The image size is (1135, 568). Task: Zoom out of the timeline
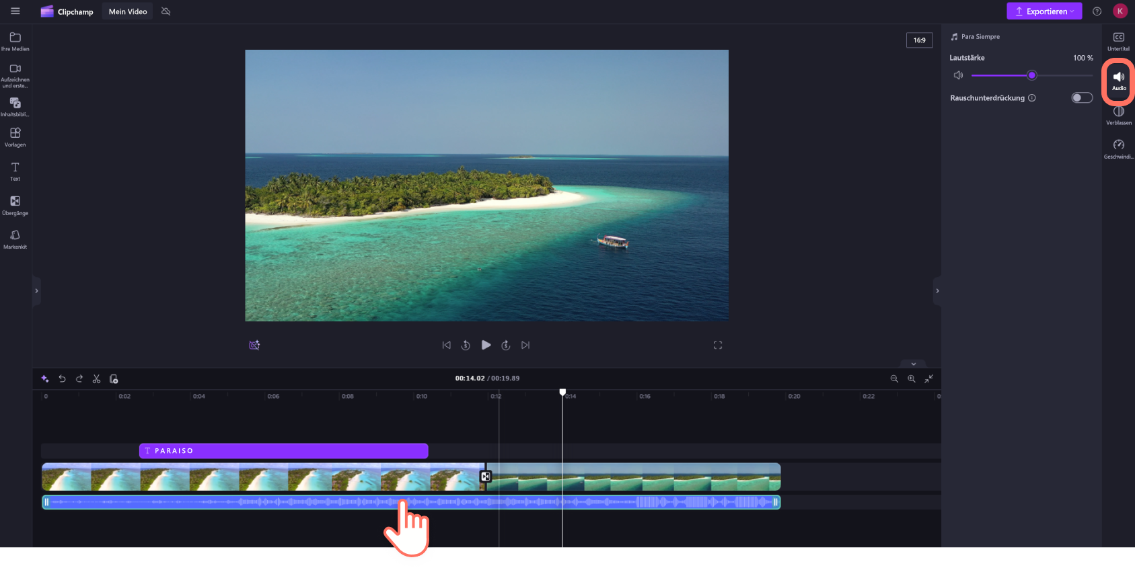click(x=894, y=379)
